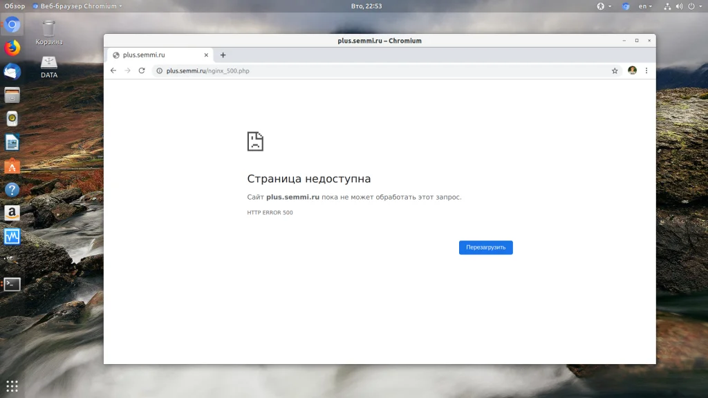Close the Chromium window

click(649, 41)
